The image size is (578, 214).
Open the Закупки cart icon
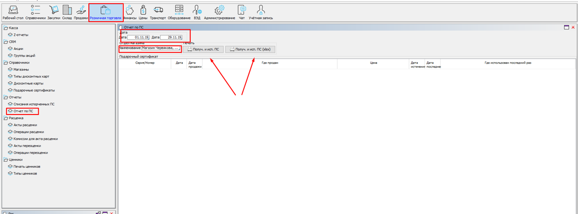[x=53, y=11]
